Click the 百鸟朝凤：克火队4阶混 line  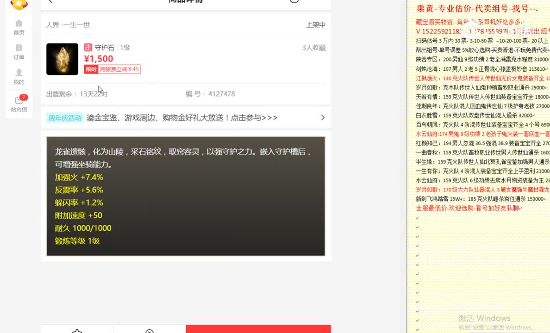coord(483,124)
